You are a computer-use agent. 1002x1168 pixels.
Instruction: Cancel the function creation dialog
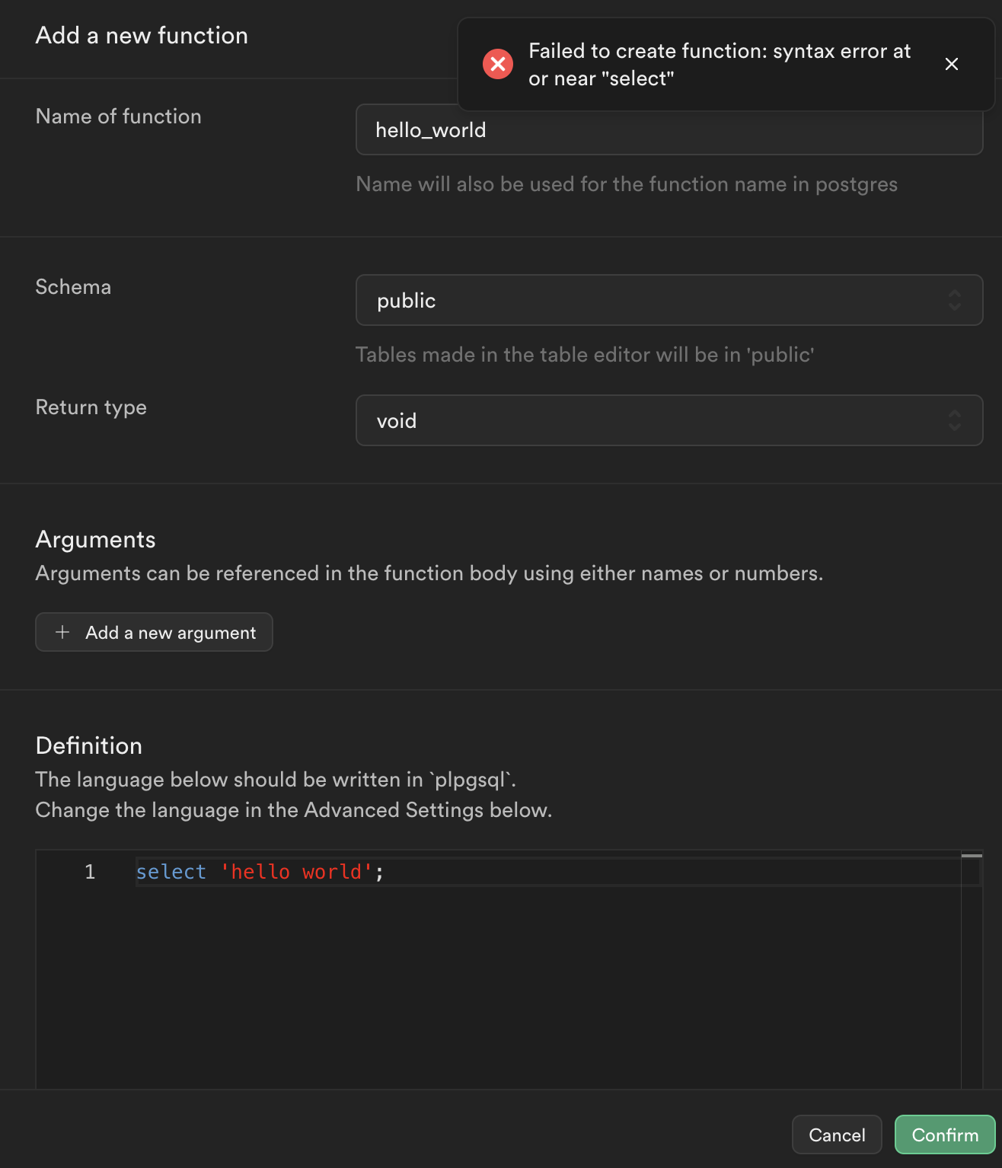tap(836, 1134)
